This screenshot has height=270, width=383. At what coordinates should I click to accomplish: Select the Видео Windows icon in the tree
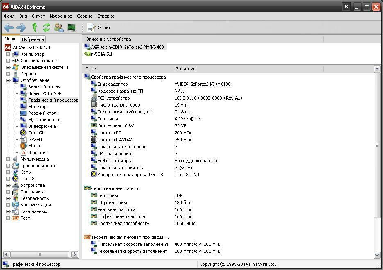[23, 87]
